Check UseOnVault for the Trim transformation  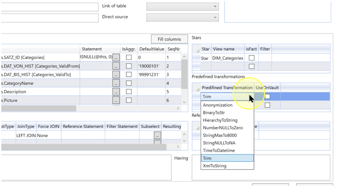pyautogui.click(x=267, y=96)
